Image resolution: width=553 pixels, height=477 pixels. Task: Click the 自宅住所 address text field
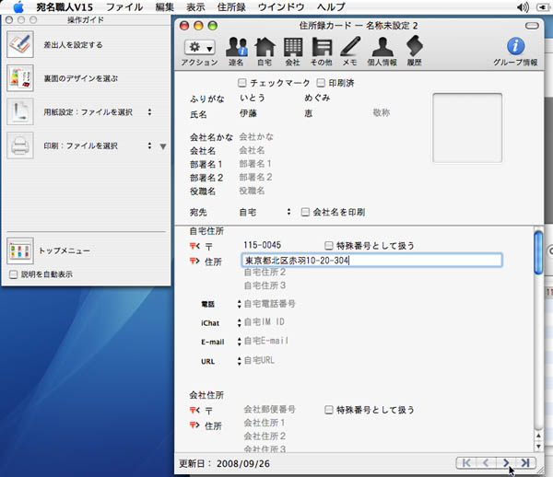click(371, 261)
